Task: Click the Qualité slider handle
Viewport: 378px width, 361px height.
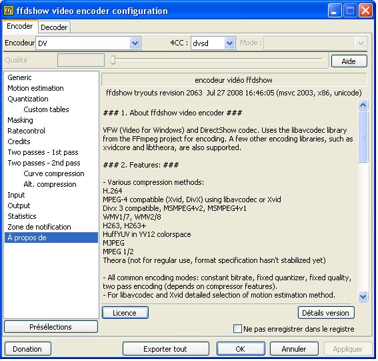Action: [113, 60]
